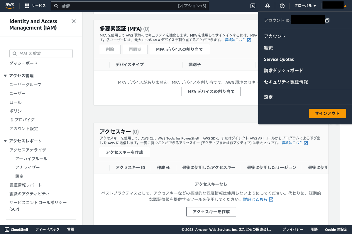Focus the top 検索 input field

130,6
